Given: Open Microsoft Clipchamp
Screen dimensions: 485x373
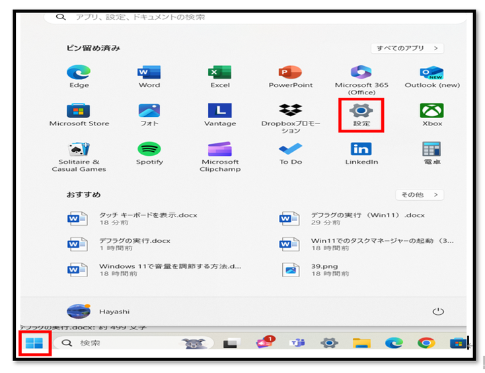Looking at the screenshot, I should (220, 156).
